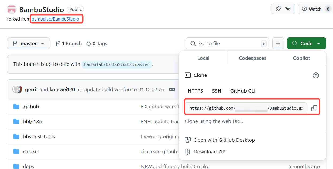Select the HTTPS clone option
This screenshot has width=333, height=169.
[196, 91]
